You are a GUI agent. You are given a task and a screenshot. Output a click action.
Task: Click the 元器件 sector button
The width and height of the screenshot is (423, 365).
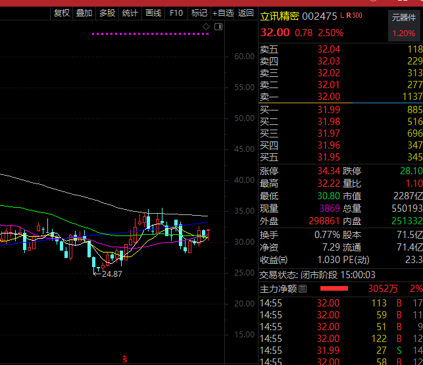tap(403, 18)
